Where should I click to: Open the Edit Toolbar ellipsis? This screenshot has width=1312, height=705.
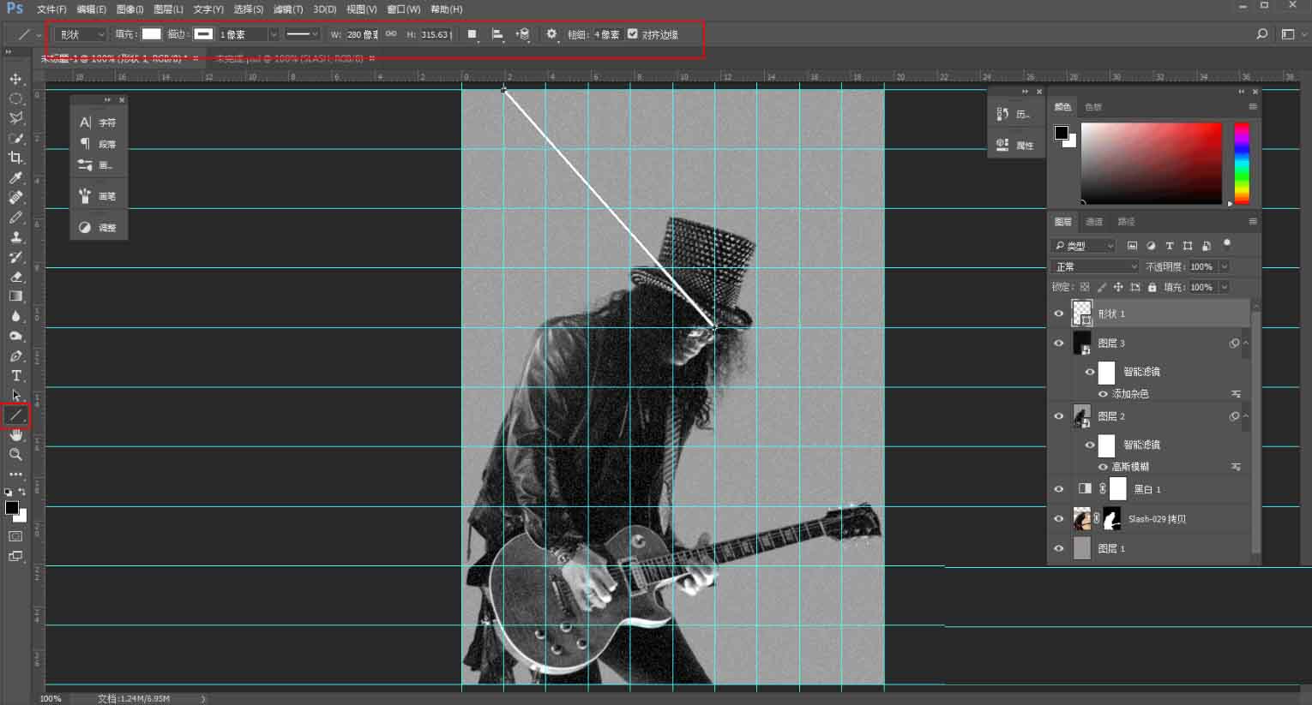click(15, 474)
